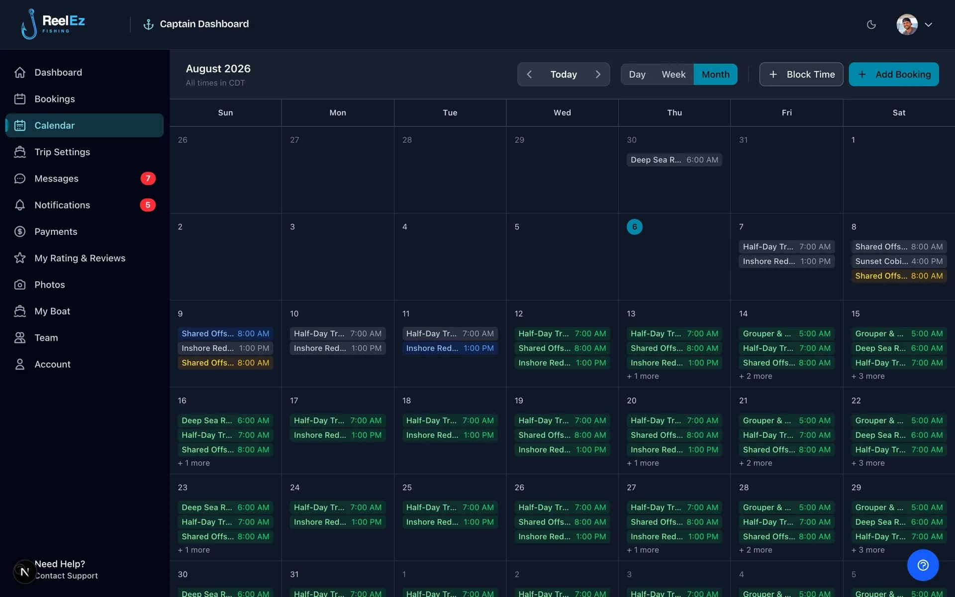The height and width of the screenshot is (597, 955).
Task: Select the Month view tab
Action: point(715,74)
